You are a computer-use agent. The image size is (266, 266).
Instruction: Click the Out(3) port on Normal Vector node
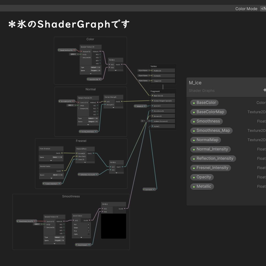tap(62, 171)
